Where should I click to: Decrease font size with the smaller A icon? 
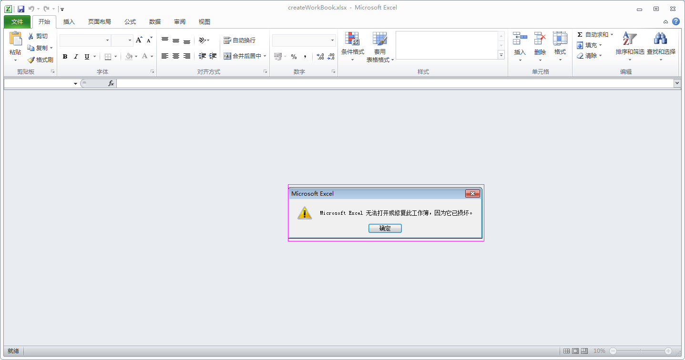coord(149,40)
